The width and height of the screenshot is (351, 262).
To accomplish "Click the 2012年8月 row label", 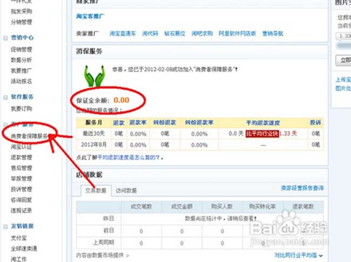I will [93, 145].
